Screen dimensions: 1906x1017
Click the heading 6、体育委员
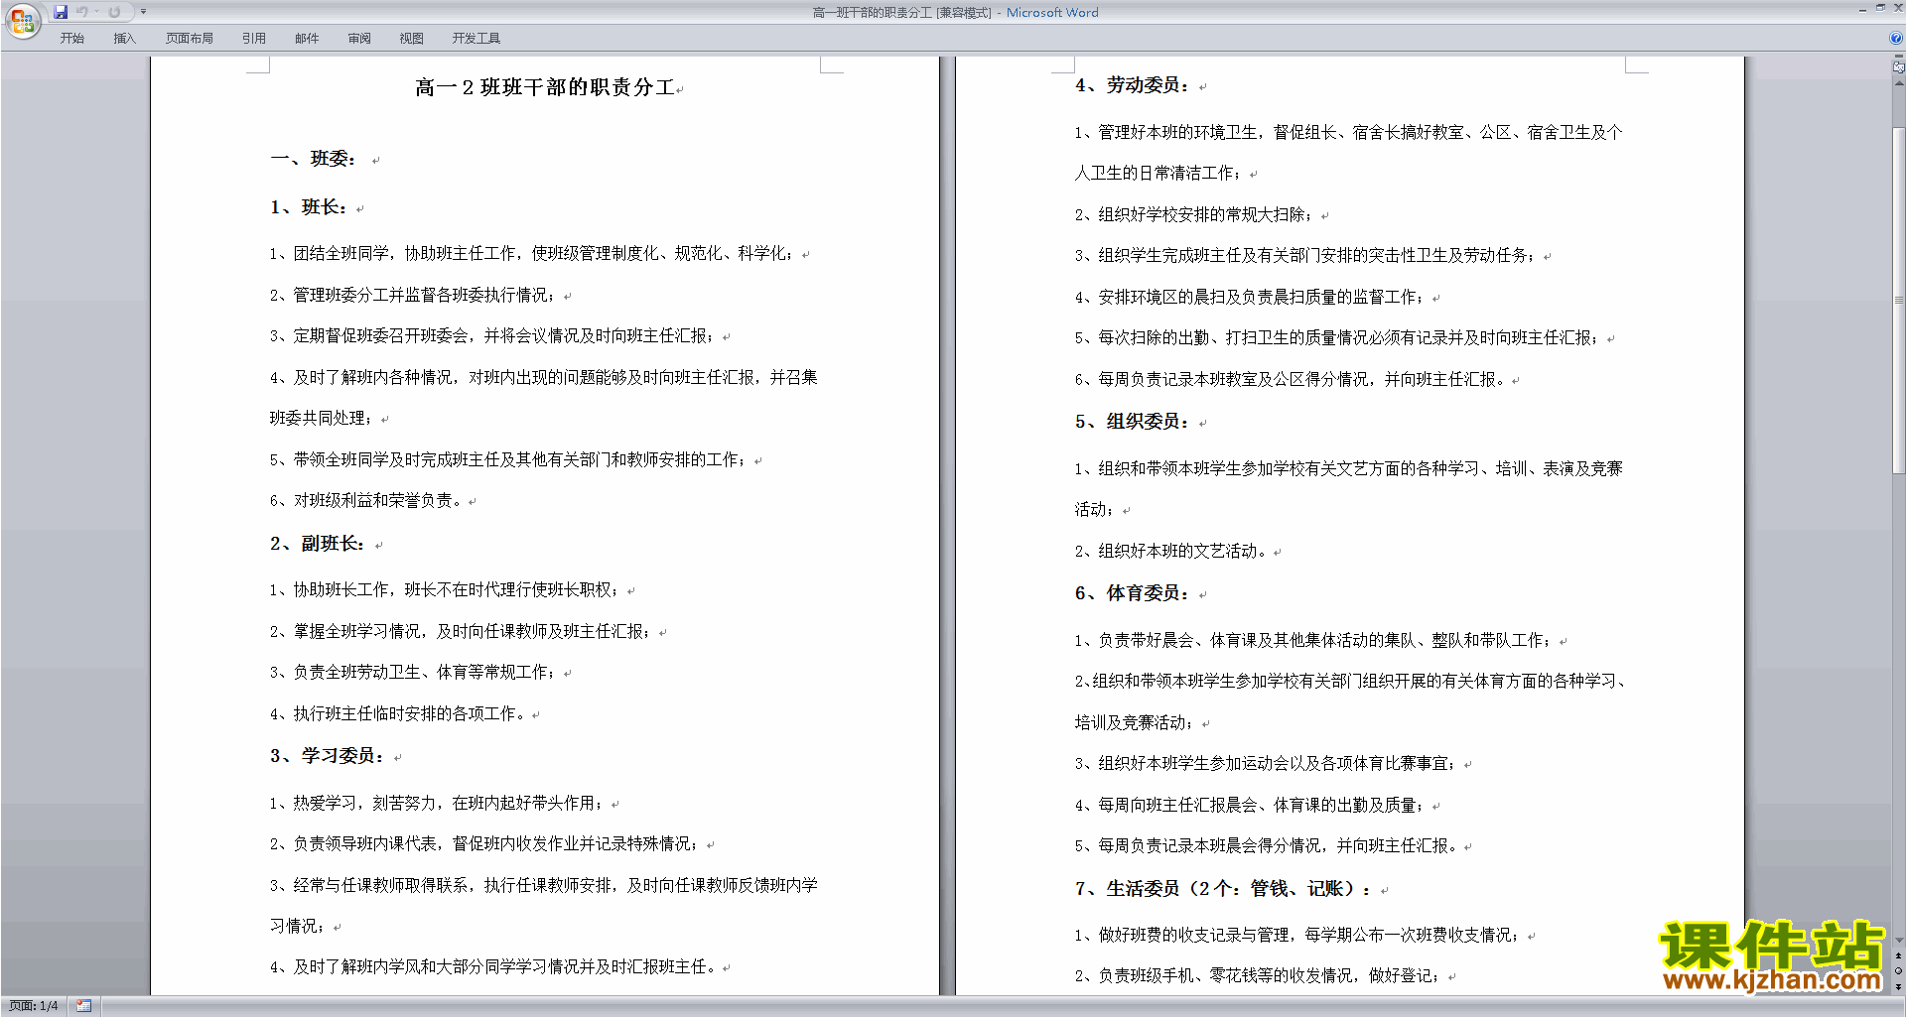[1133, 593]
